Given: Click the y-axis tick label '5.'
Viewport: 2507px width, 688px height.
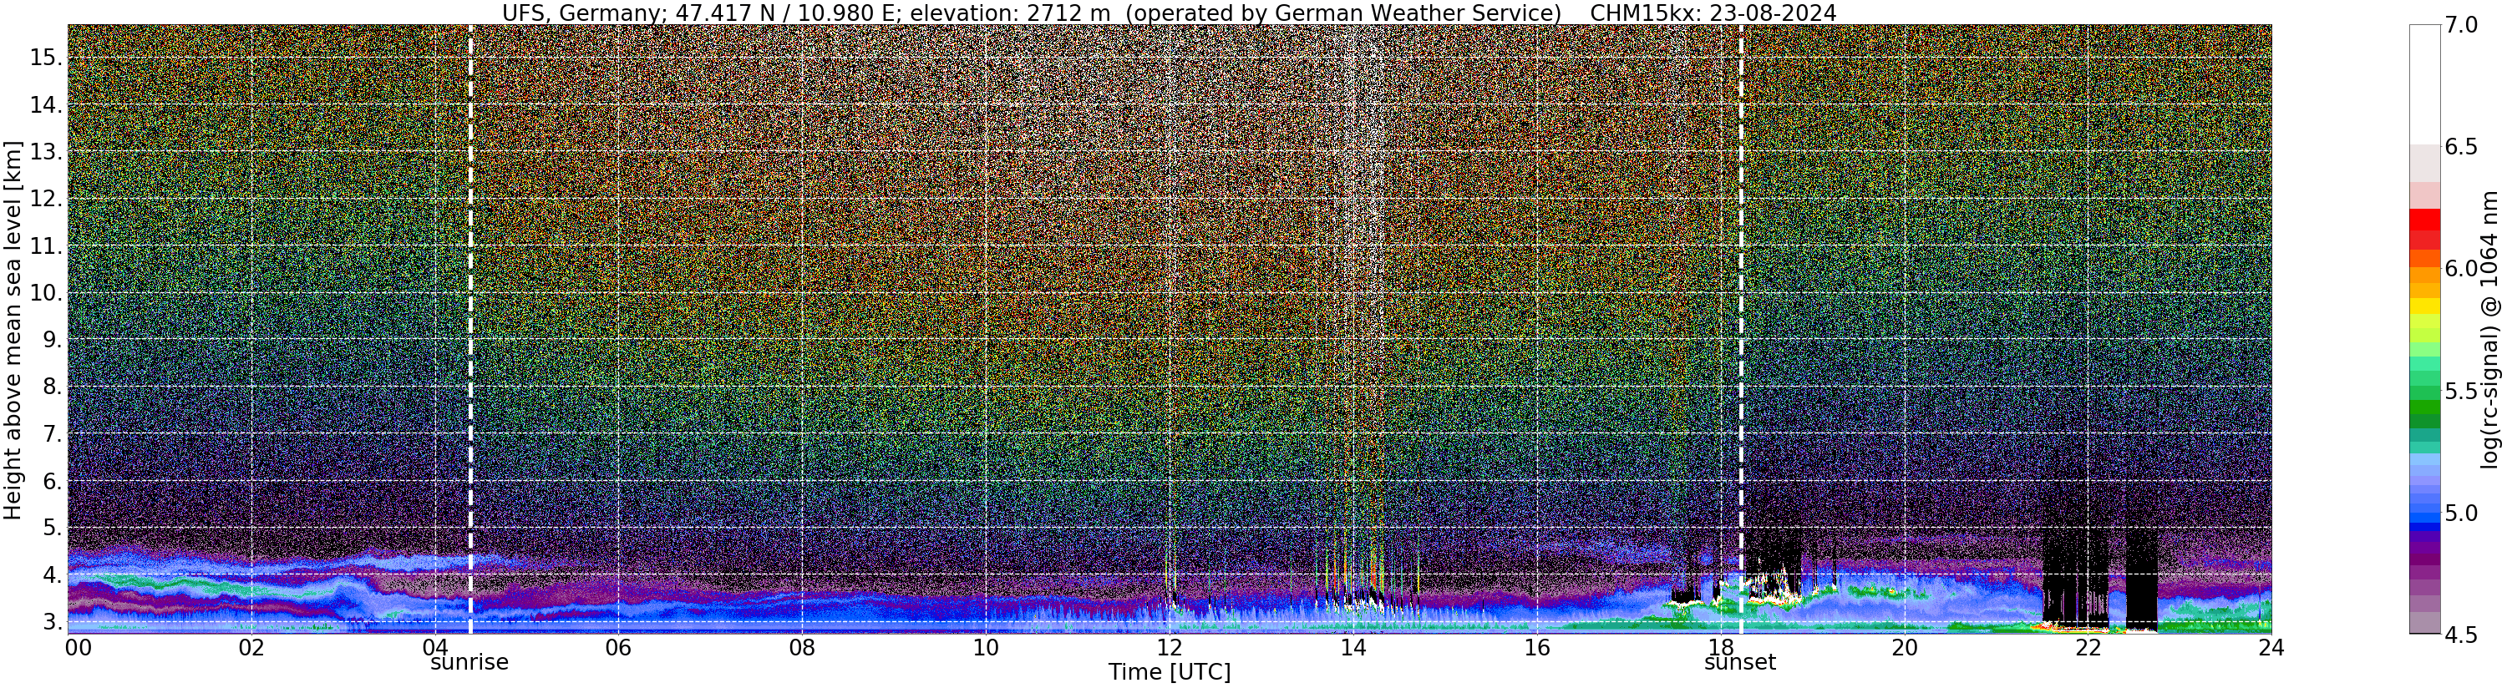Looking at the screenshot, I should pyautogui.click(x=53, y=529).
